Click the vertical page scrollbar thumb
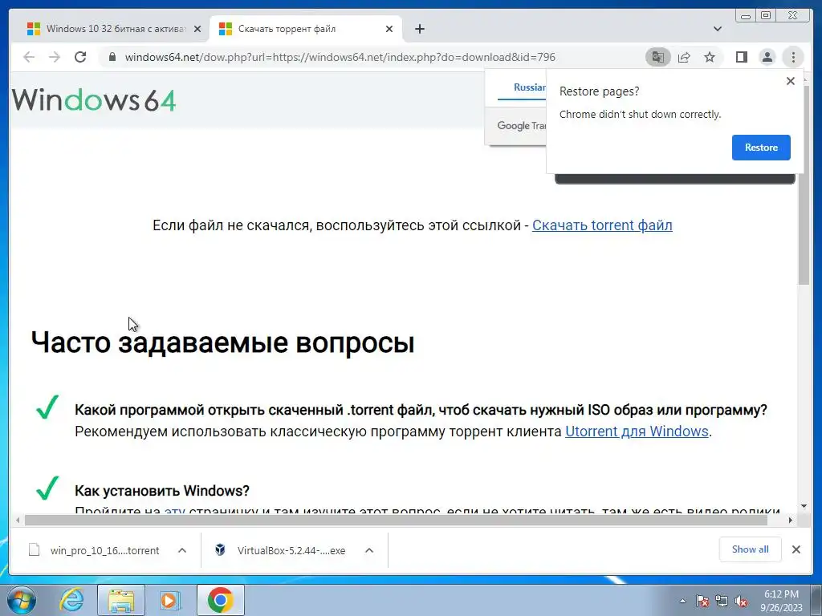The width and height of the screenshot is (822, 616). coord(804,184)
